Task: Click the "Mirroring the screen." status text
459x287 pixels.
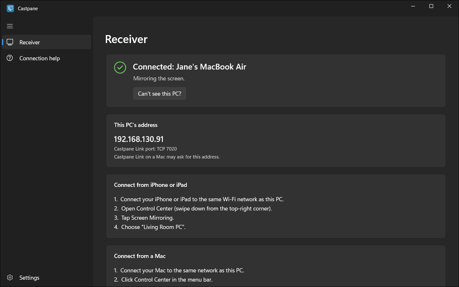Action: (x=159, y=78)
